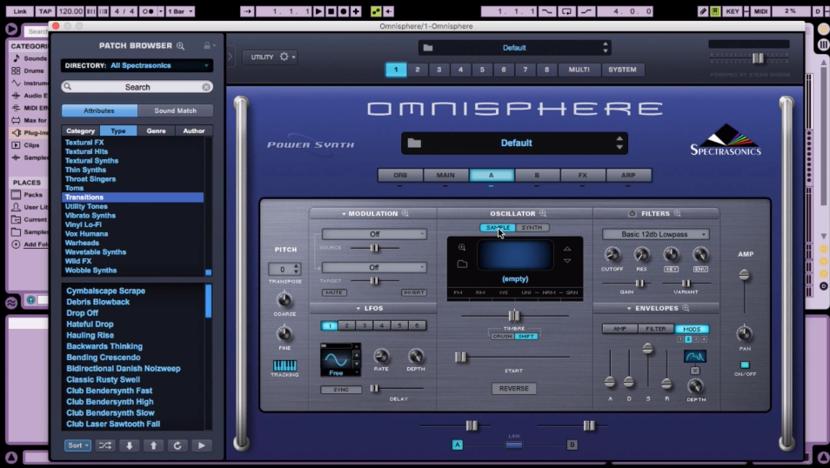
Task: Switch to ARP page tab
Action: point(628,175)
